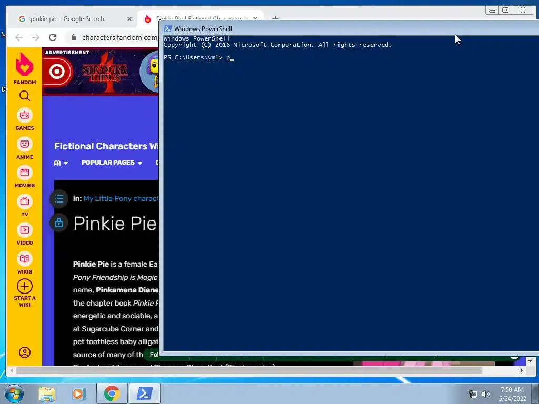Open the Wikis section in Fandom sidebar
This screenshot has width=539, height=404.
click(x=25, y=263)
